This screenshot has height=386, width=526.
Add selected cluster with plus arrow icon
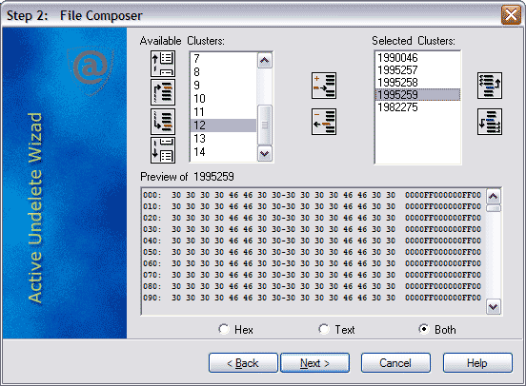(x=324, y=86)
